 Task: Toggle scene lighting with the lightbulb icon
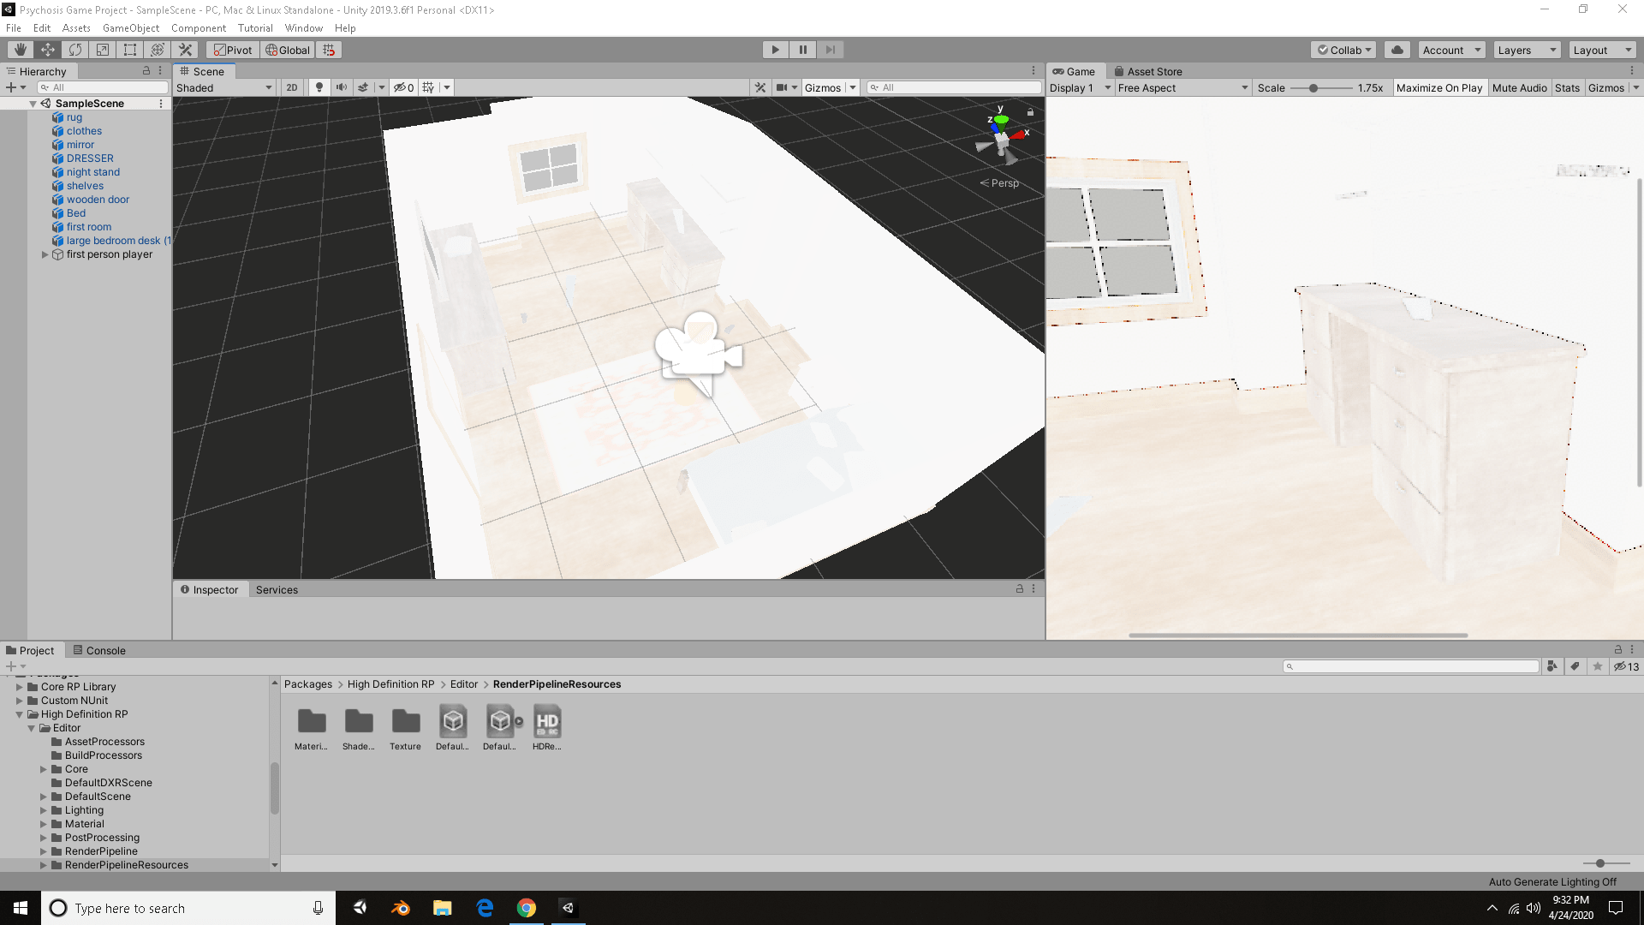click(319, 87)
